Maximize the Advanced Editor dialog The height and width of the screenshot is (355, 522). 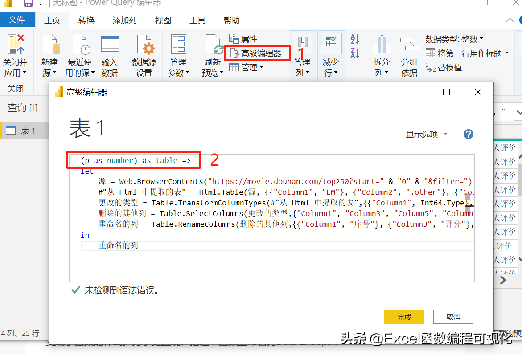pos(446,92)
